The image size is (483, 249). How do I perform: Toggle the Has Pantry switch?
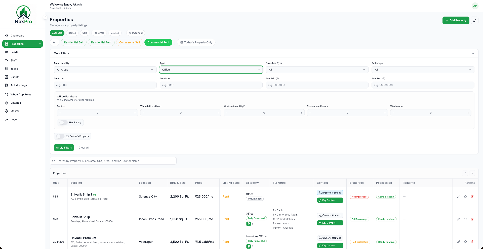(63, 122)
